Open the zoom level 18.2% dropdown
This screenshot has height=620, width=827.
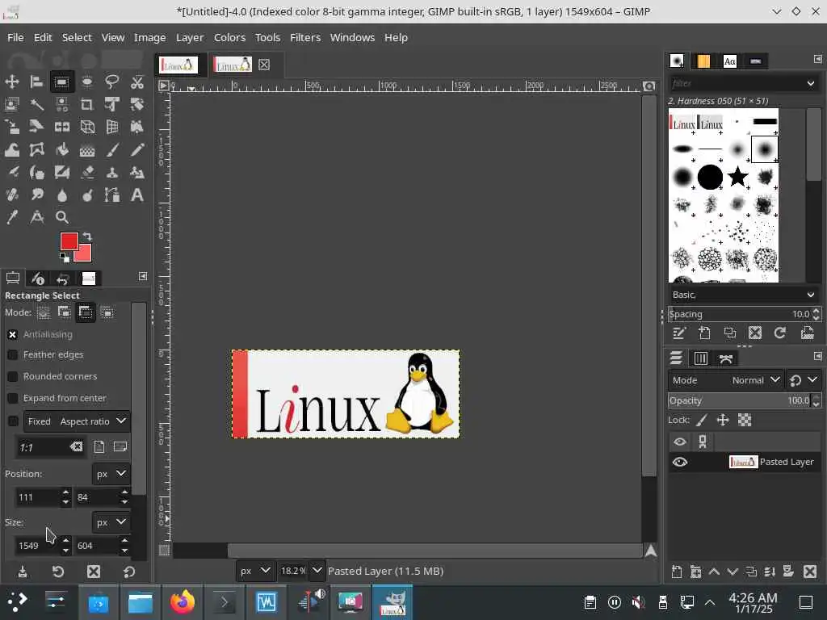point(317,571)
